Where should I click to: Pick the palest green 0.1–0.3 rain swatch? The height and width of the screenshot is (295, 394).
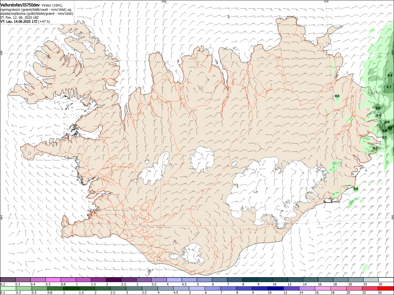(x=8, y=288)
